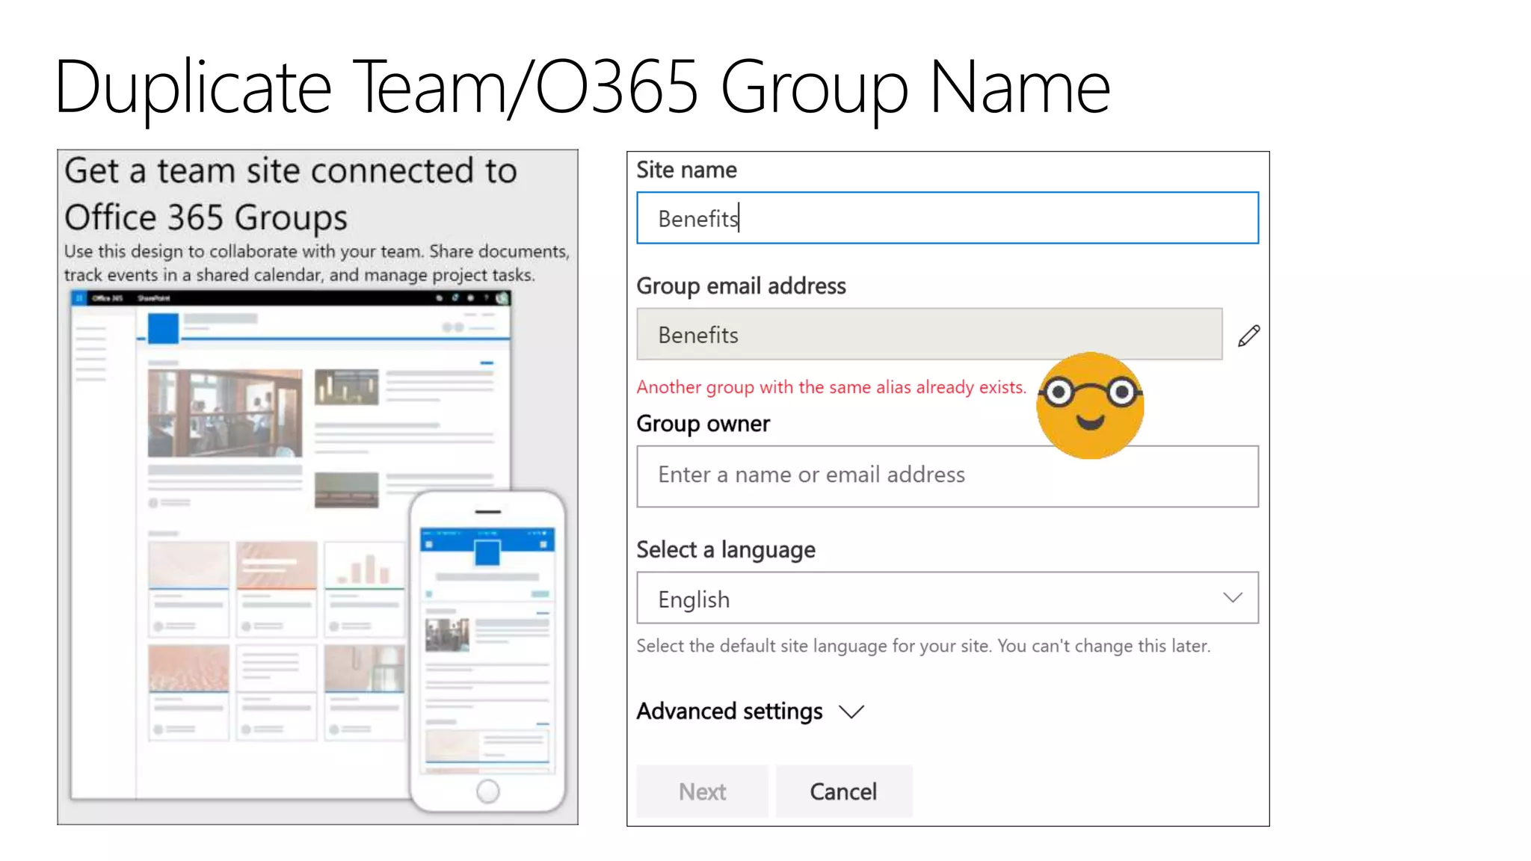Click into the Site name field
This screenshot has width=1531, height=861.
[946, 218]
